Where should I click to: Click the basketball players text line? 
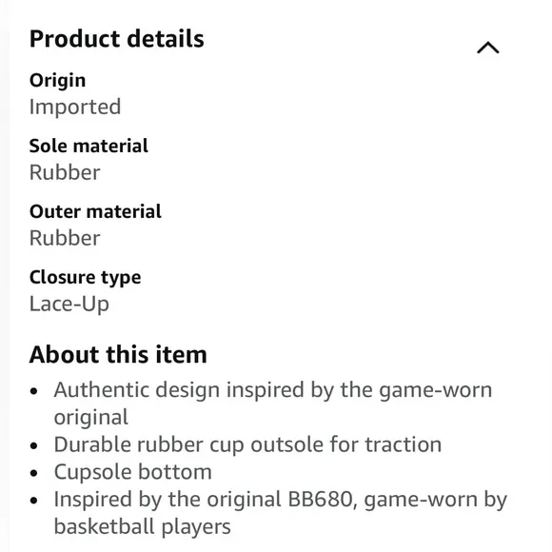coord(142,527)
